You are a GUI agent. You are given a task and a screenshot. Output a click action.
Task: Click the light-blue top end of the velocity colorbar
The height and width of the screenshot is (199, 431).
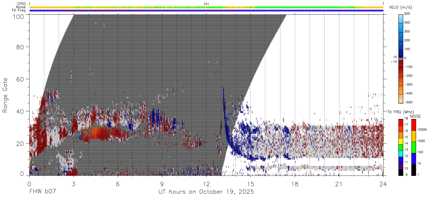click(x=401, y=18)
